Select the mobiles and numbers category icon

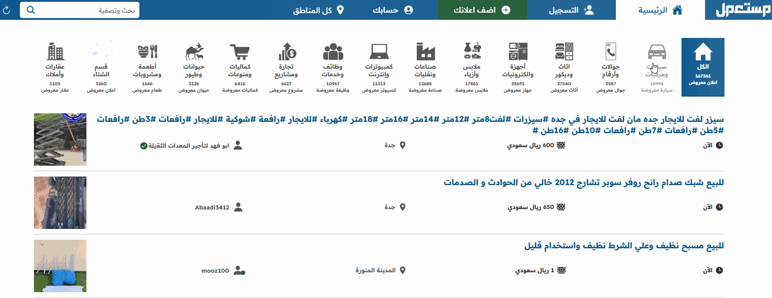tap(610, 52)
